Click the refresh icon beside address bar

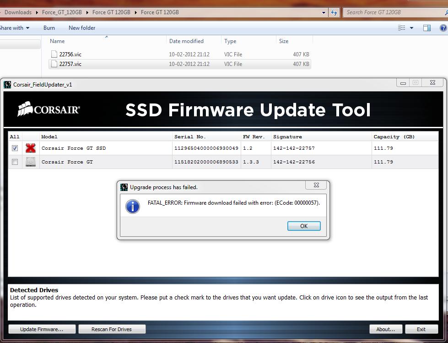tap(334, 12)
